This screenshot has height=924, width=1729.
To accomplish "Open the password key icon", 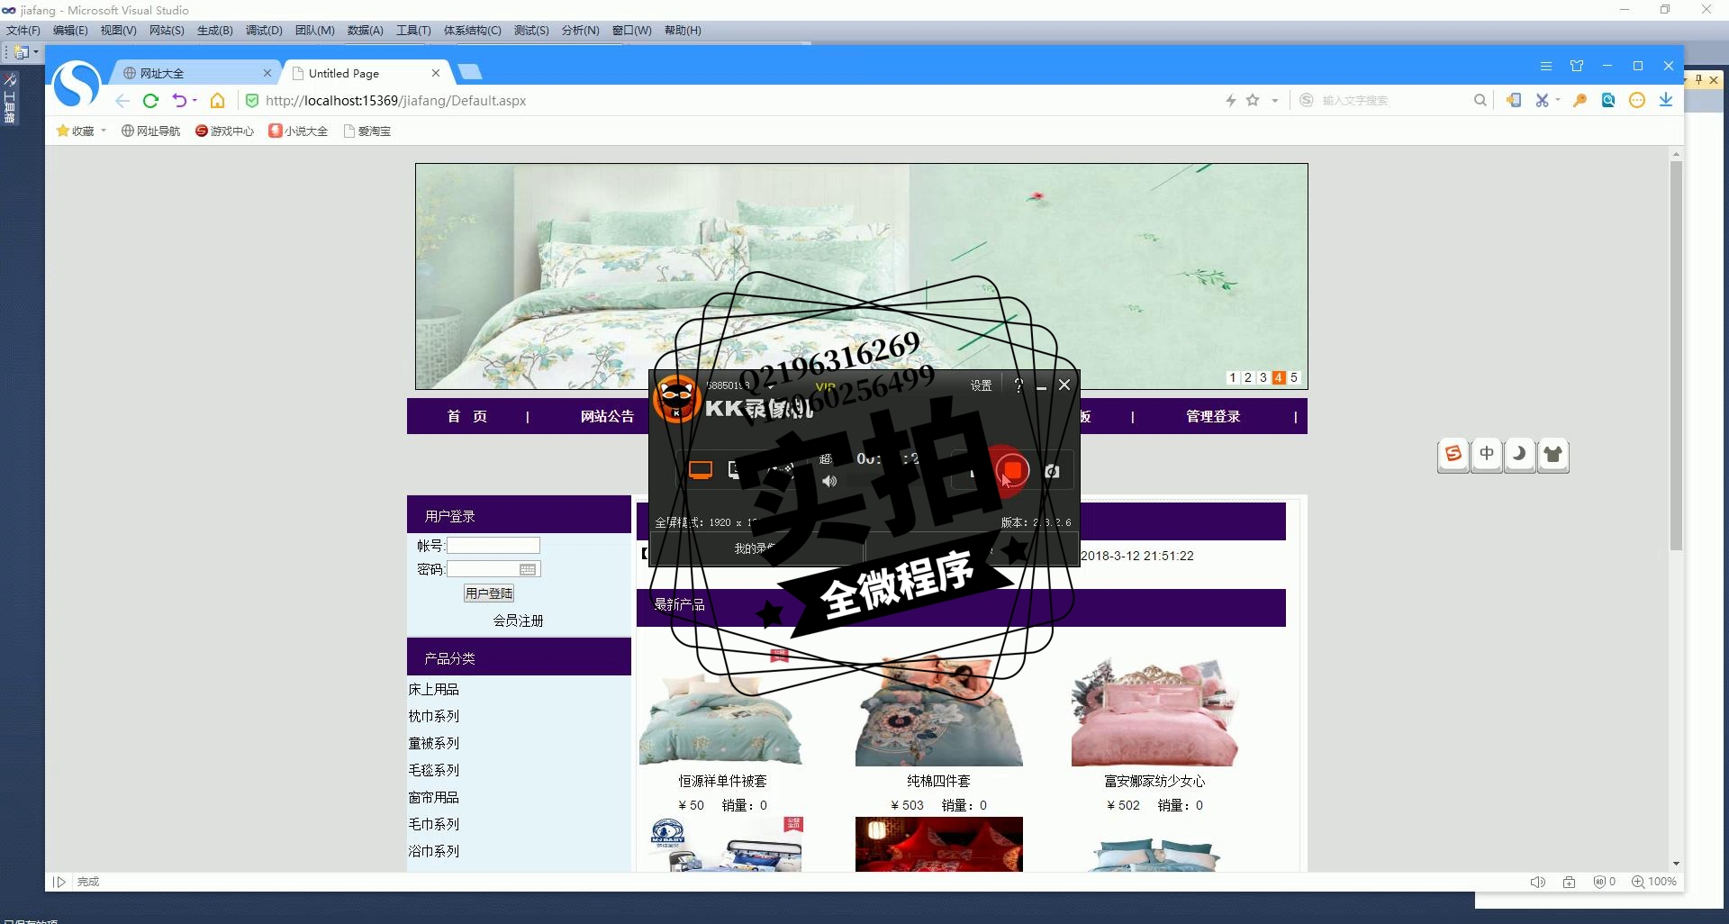I will pyautogui.click(x=1580, y=100).
